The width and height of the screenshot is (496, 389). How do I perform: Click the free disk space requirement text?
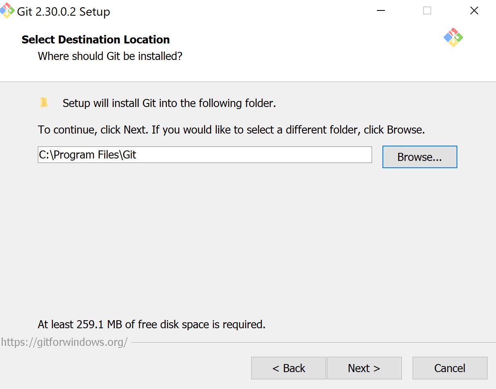click(x=152, y=324)
